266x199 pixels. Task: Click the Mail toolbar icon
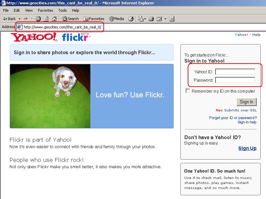coord(141,19)
